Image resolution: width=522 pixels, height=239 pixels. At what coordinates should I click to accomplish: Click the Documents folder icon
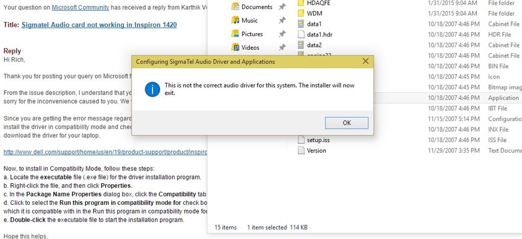click(236, 7)
